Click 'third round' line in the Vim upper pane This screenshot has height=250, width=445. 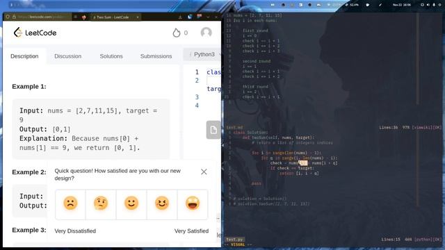(x=255, y=87)
